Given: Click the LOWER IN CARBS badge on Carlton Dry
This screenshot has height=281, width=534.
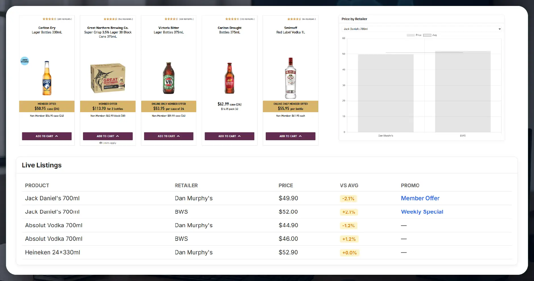Looking at the screenshot, I should [25, 61].
